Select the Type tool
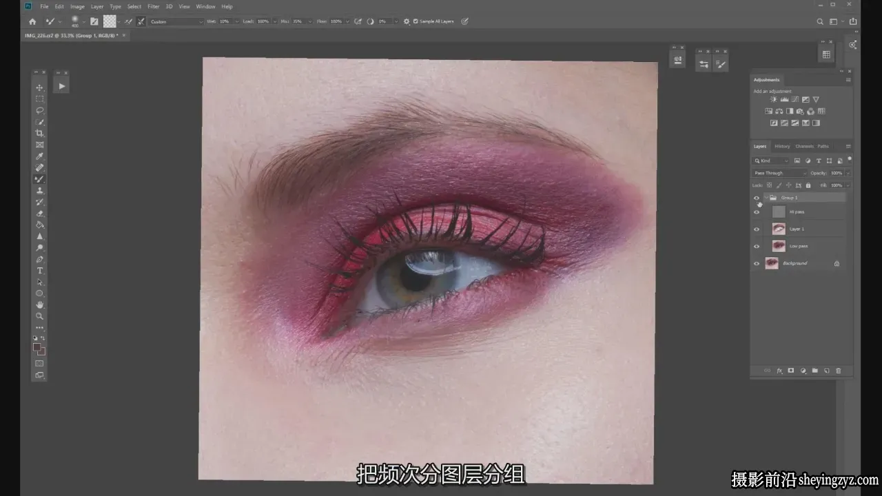Viewport: 882px width, 496px height. pos(39,271)
